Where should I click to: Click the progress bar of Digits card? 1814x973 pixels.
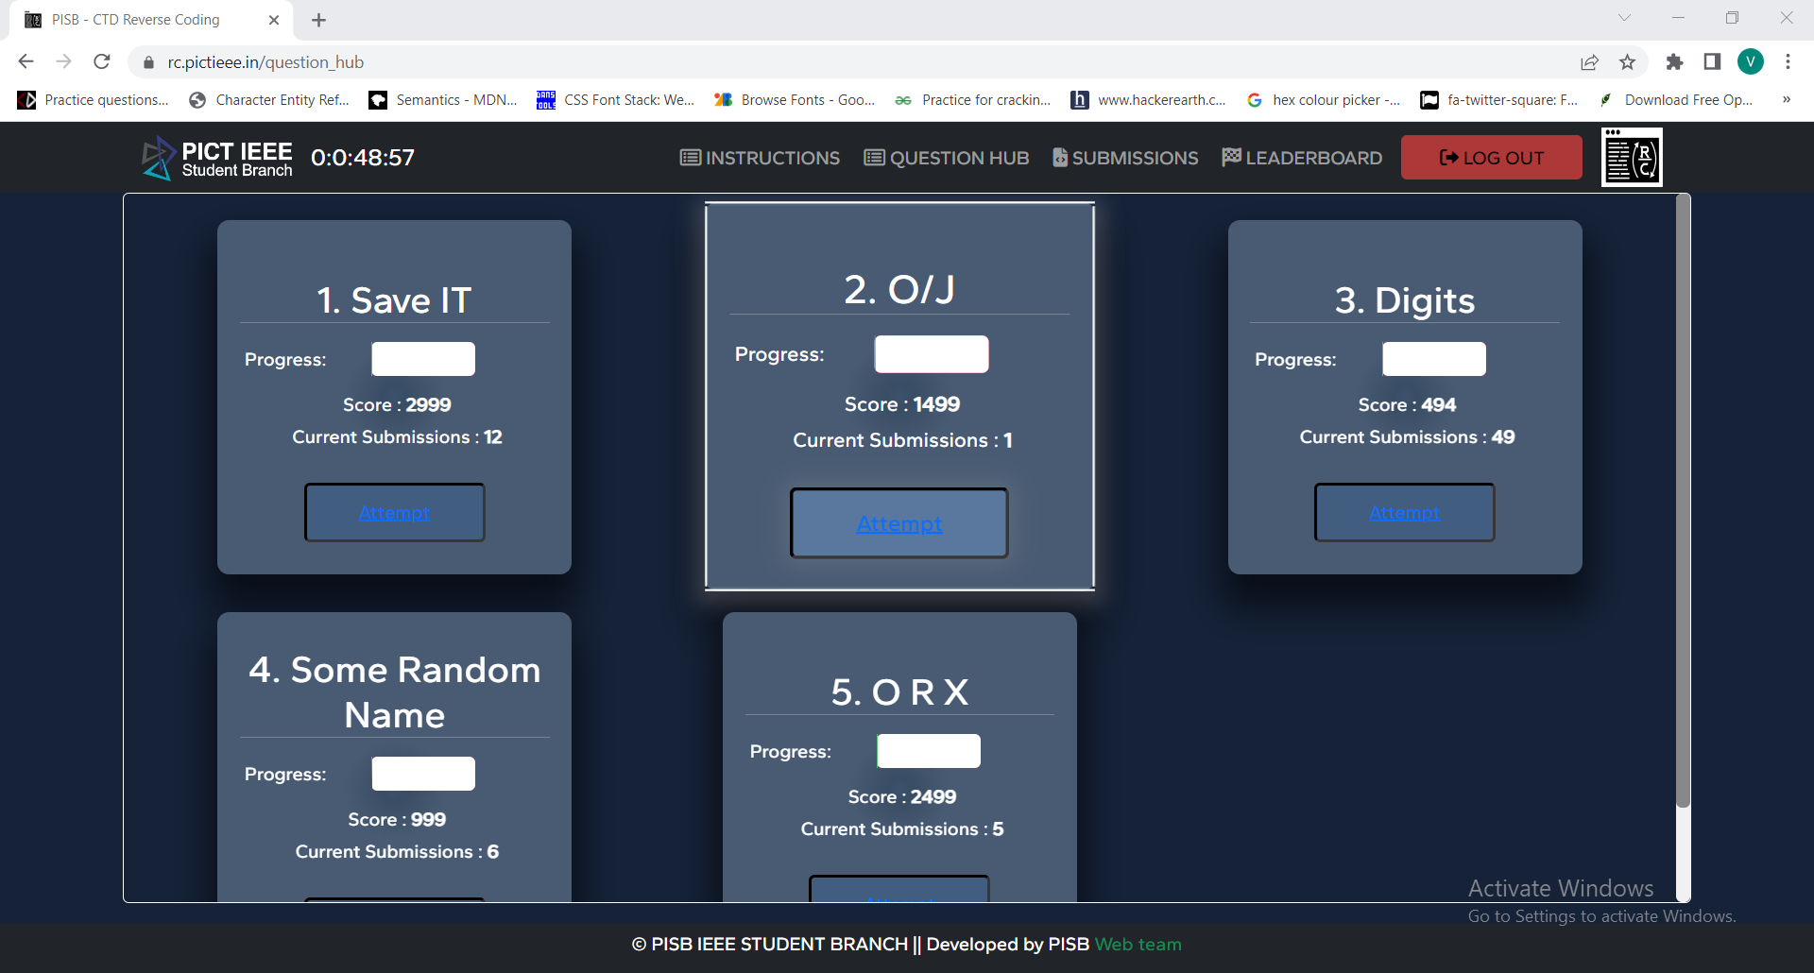point(1434,359)
